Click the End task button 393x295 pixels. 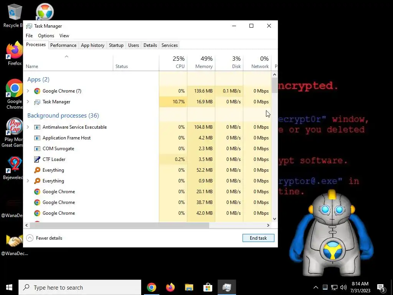coord(258,238)
